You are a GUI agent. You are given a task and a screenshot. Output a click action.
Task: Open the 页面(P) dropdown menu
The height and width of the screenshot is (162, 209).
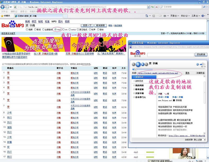[x=175, y=16]
